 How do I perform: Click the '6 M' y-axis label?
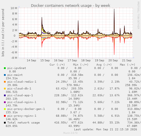(x=15, y=19)
